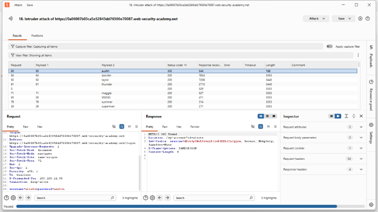Screen dimensions: 378x212
Task: Close the Inspector panel
Action: pyautogui.click(x=361, y=116)
